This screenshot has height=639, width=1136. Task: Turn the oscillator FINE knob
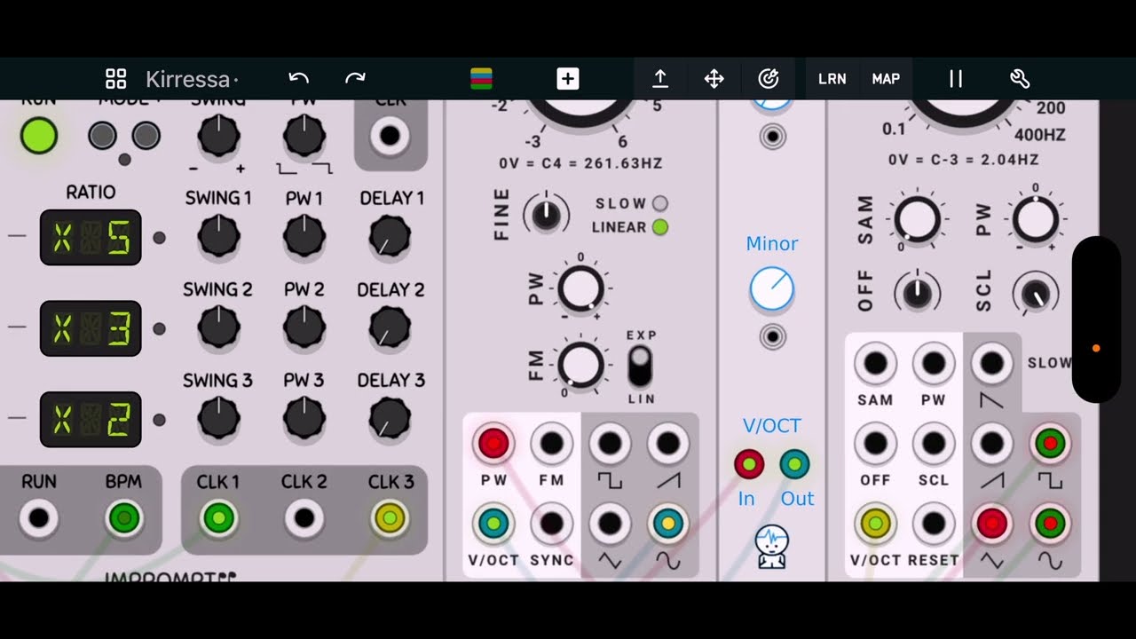pyautogui.click(x=546, y=214)
